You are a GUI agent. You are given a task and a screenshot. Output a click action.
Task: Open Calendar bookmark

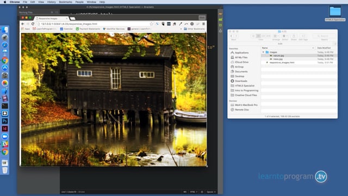point(66,29)
